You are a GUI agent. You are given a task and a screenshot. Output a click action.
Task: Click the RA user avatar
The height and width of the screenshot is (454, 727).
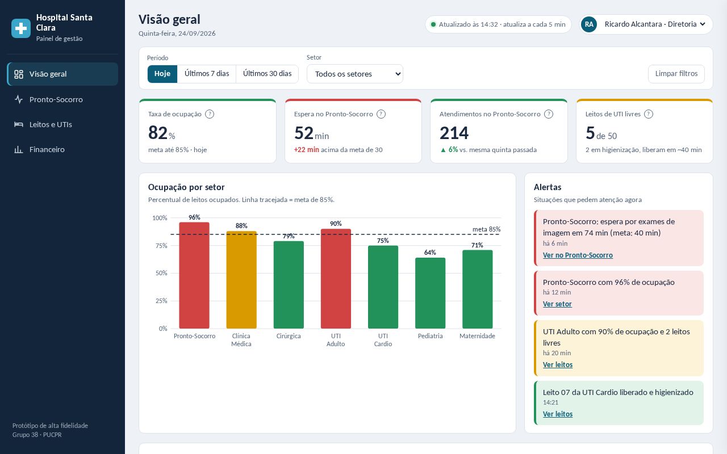[589, 24]
